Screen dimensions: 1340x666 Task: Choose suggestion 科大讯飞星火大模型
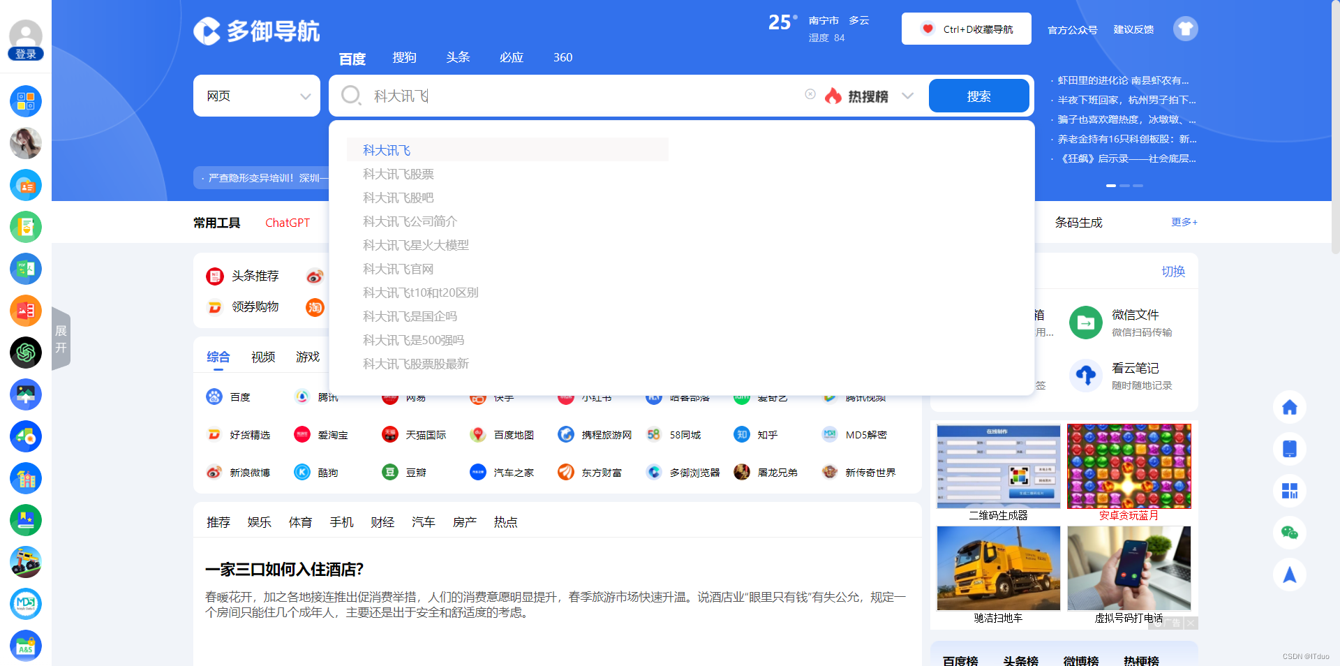416,245
